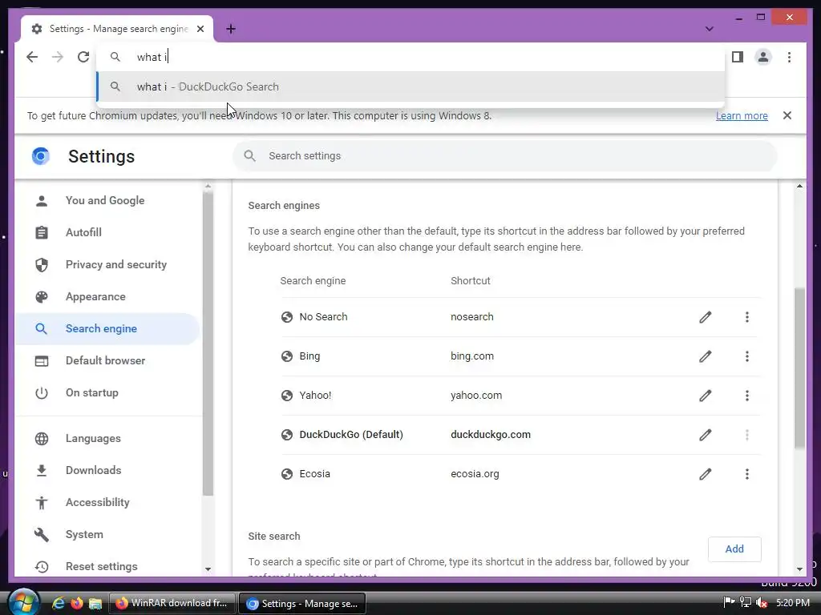Launch Firefox from taskbar quick launch
This screenshot has height=615, width=821.
(x=76, y=604)
